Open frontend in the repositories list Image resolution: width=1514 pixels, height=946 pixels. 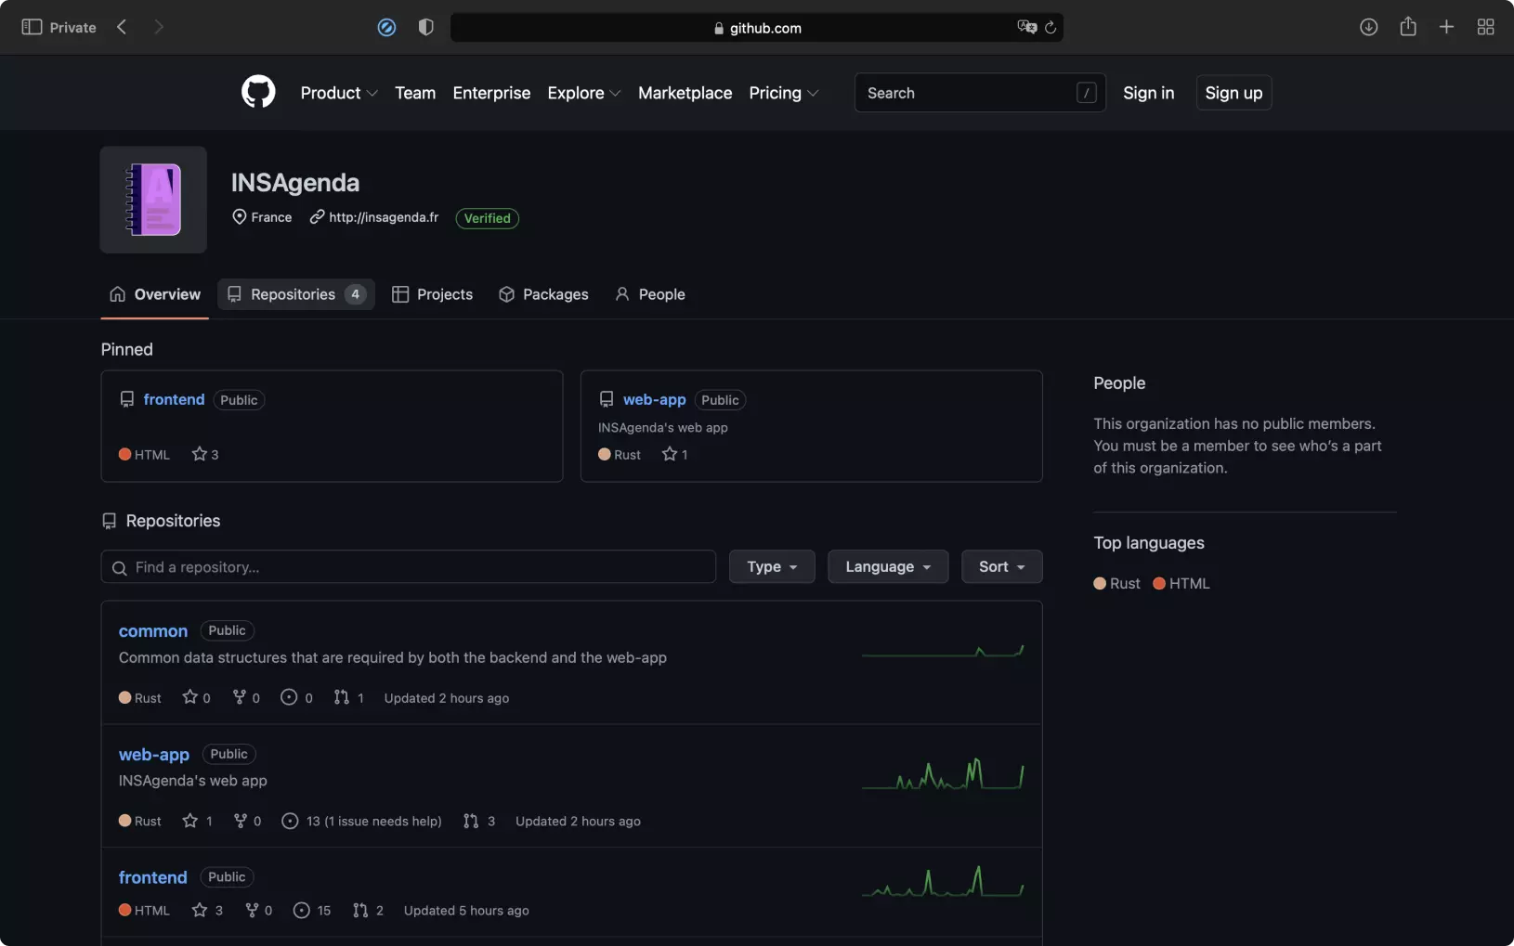click(x=153, y=877)
